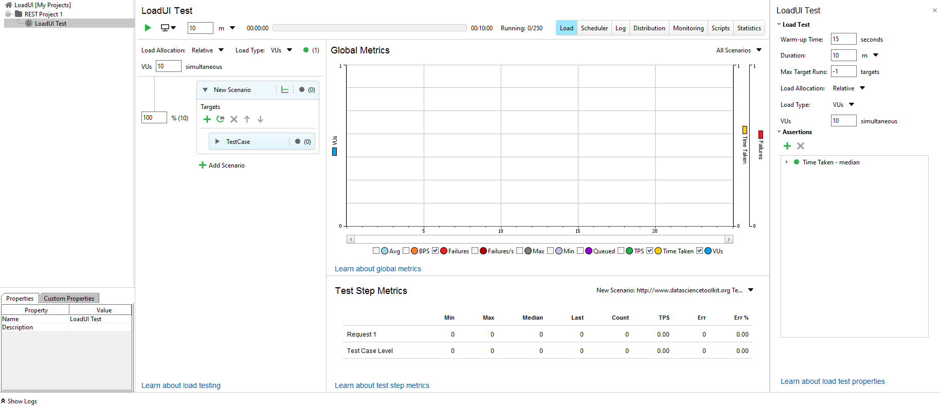Click the clone target icon under Targets
941x408 pixels.
point(221,119)
